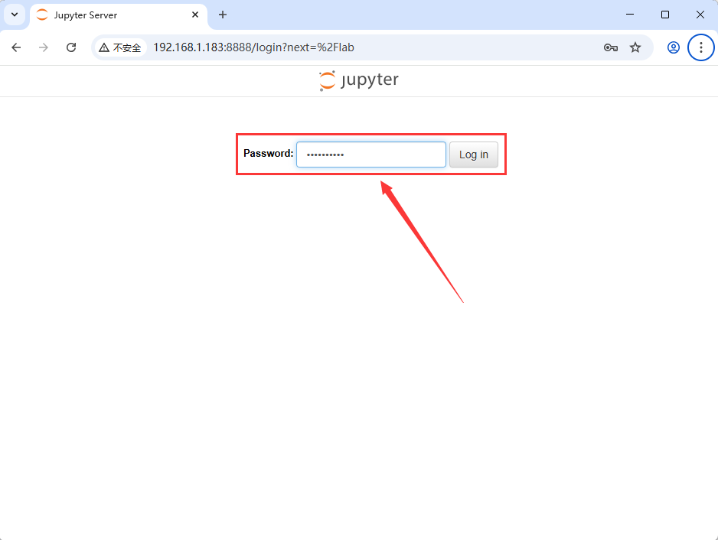Screen dimensions: 718x540
Task: Open the Chrome profile icon
Action: (x=673, y=47)
